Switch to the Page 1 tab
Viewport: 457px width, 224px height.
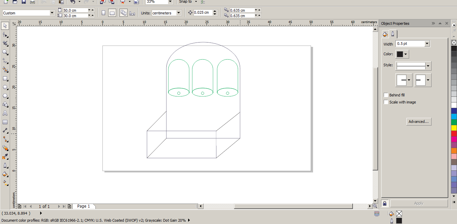[84, 206]
